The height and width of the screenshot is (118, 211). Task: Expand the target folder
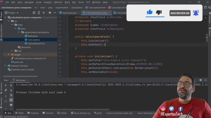point(9,55)
